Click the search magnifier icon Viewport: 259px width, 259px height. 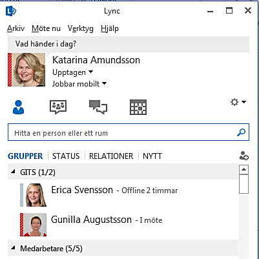tap(241, 132)
